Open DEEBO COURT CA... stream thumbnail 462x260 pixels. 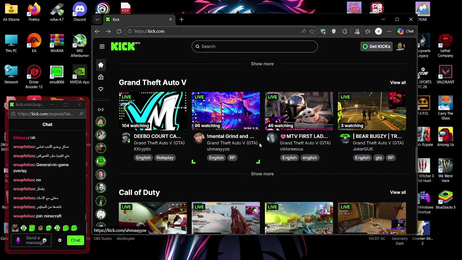tap(153, 111)
